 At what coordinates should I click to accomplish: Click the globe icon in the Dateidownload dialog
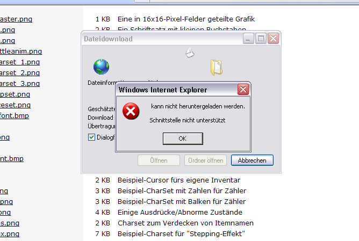101,67
